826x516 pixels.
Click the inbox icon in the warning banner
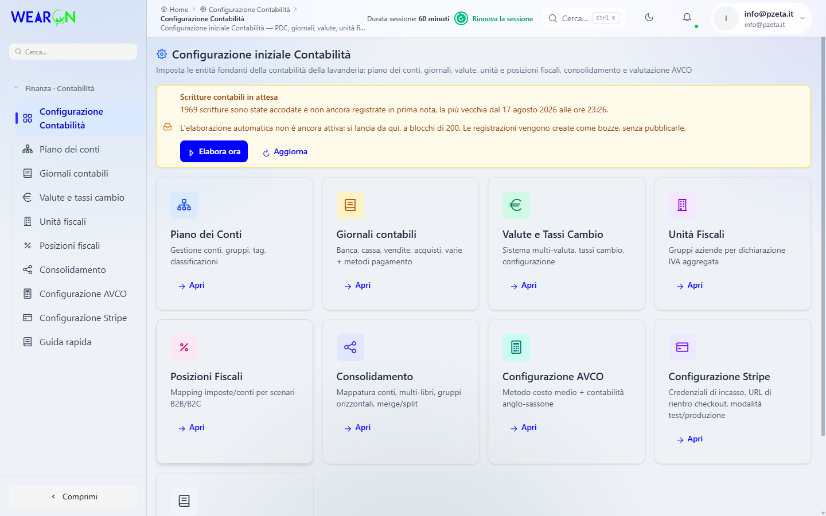coord(167,127)
